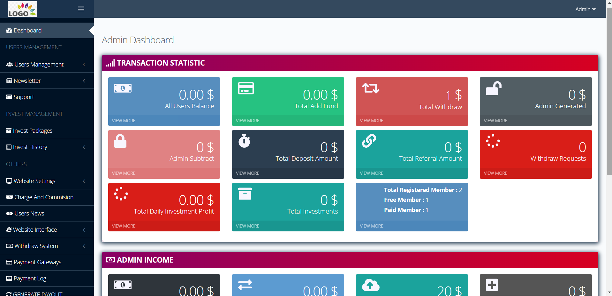Click the plus square icon in Admin Income
Screen dimensions: 612x296
click(x=492, y=285)
